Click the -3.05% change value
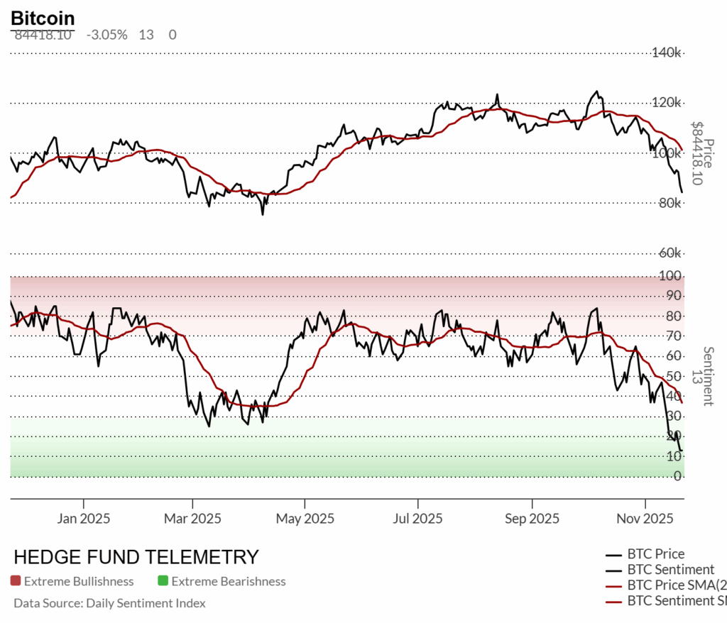The height and width of the screenshot is (623, 727). (x=106, y=35)
